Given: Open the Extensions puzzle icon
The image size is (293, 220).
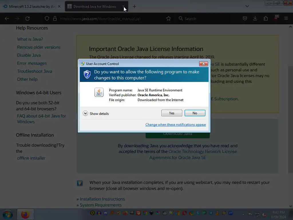Looking at the screenshot, I should tap(266, 18).
